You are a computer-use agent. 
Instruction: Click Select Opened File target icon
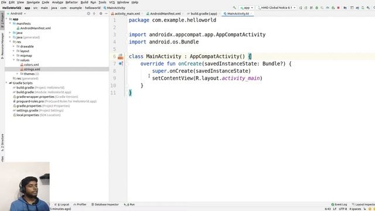point(88,13)
